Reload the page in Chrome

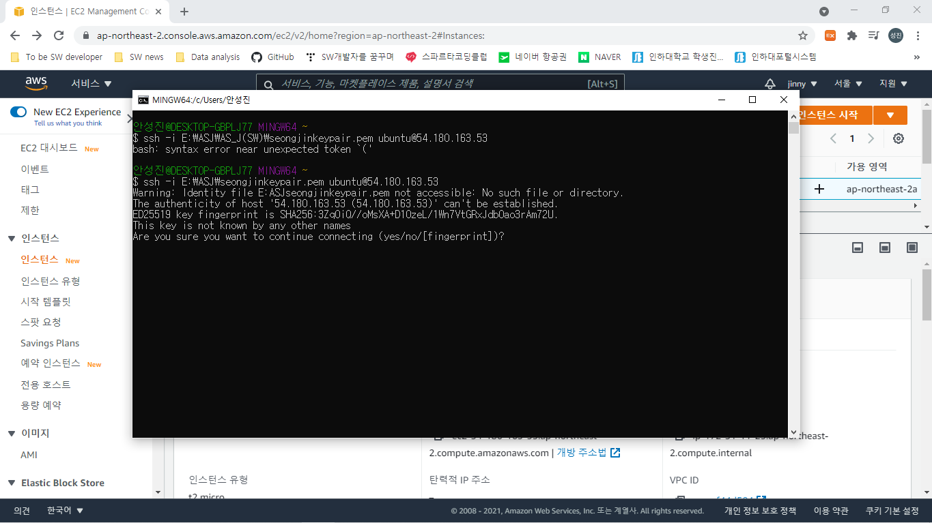click(x=59, y=35)
